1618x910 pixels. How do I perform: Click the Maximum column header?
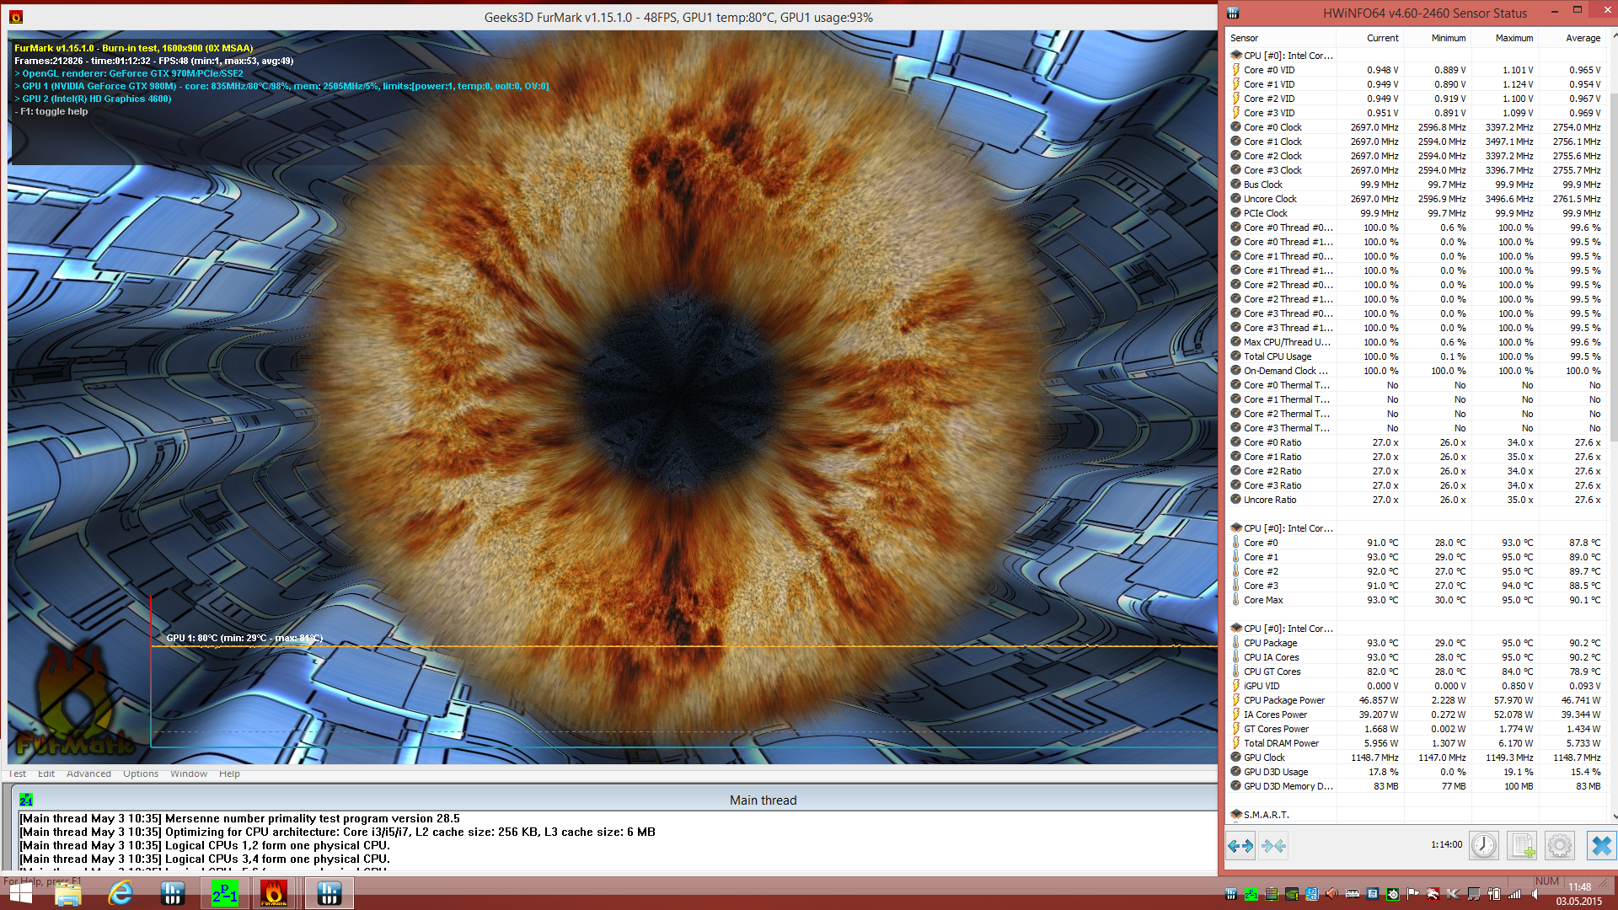coord(1514,38)
